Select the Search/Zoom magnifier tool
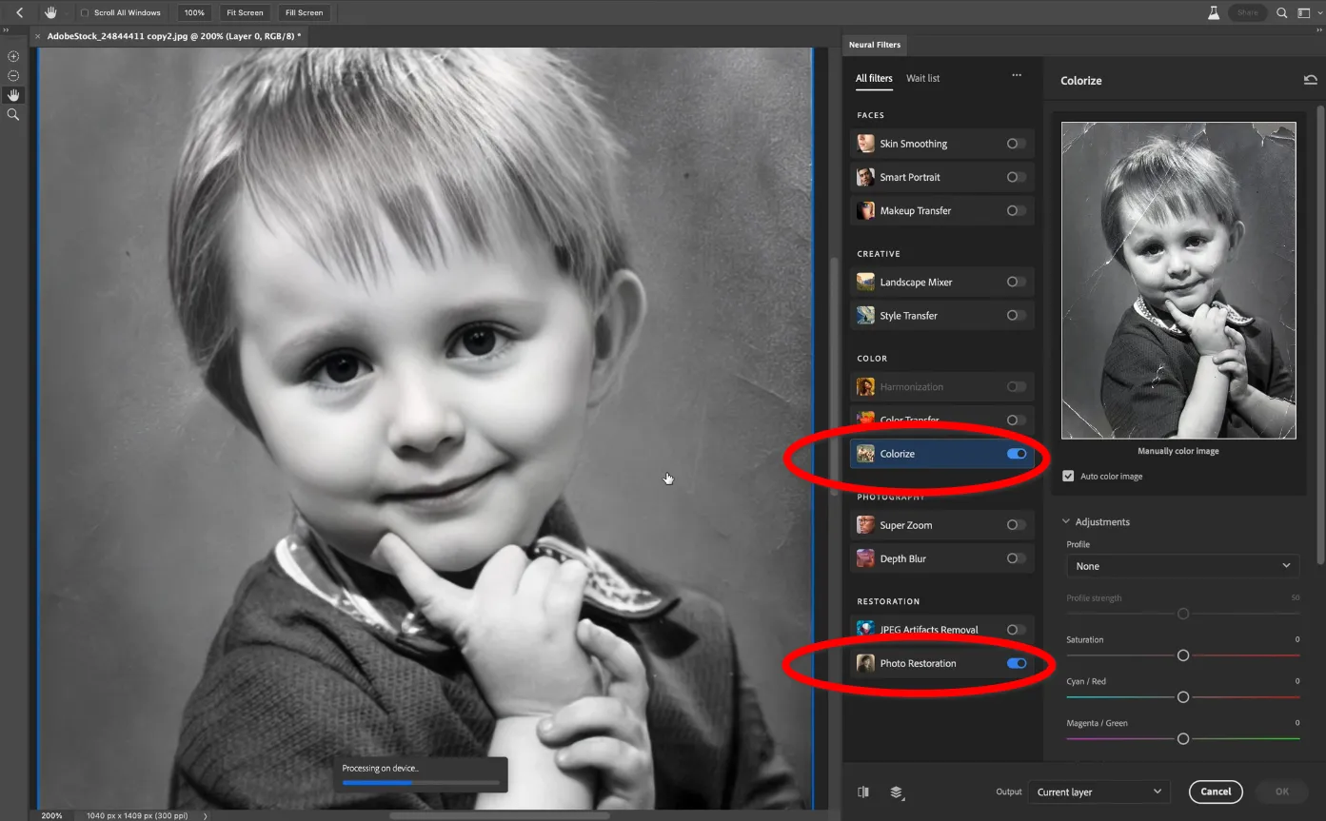The image size is (1326, 821). click(x=13, y=114)
